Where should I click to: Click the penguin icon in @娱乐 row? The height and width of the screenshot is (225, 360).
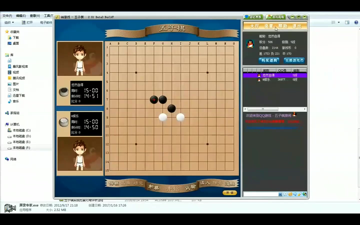pos(259,79)
